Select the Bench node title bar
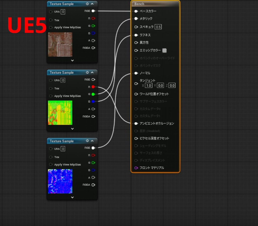Screen dimensions: 258x226 155,4
